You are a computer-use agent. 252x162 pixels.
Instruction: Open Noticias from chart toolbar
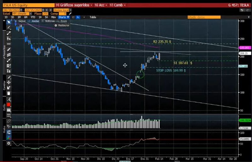point(48,21)
